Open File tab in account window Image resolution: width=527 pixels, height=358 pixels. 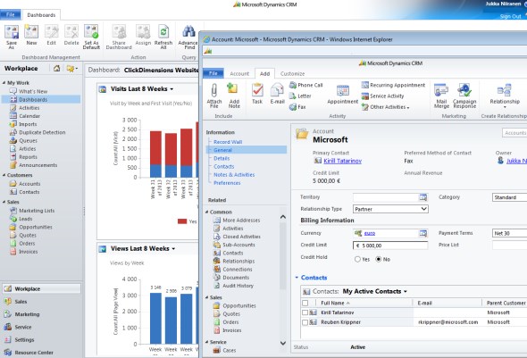click(213, 73)
